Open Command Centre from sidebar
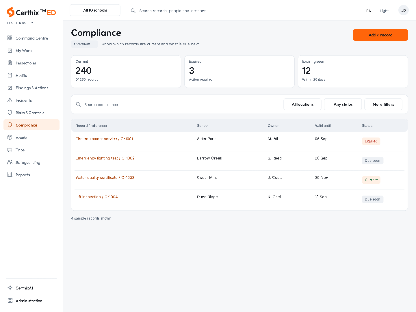The height and width of the screenshot is (312, 416). tap(31, 38)
